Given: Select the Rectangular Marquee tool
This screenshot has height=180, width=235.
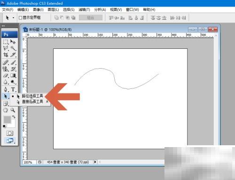Looking at the screenshot, I should (6, 42).
